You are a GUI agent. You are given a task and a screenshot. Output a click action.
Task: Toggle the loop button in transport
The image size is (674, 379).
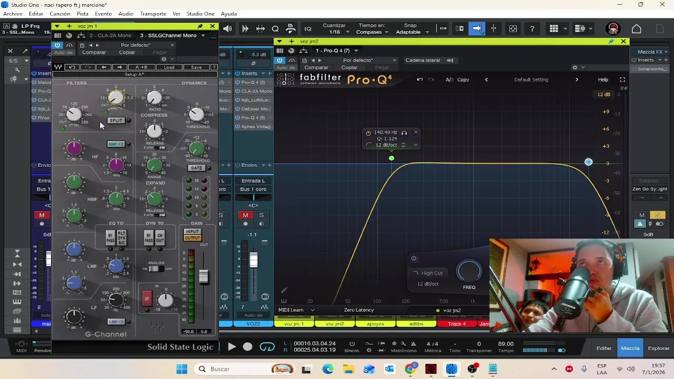267,346
